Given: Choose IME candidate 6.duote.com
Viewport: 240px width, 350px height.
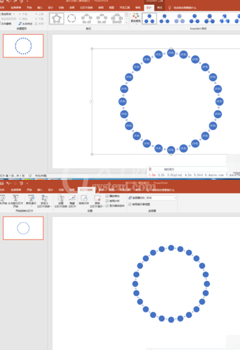Looking at the screenshot, I should point(214,175).
